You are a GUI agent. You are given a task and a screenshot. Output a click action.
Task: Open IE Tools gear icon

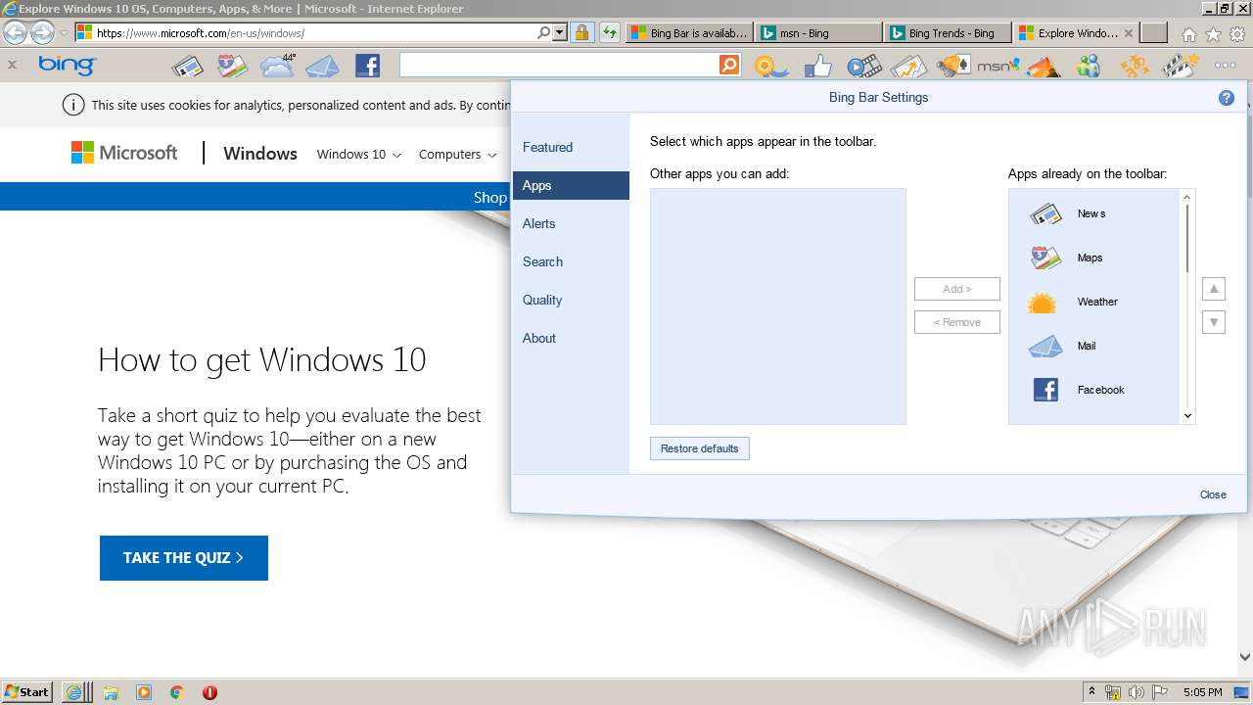pyautogui.click(x=1237, y=33)
